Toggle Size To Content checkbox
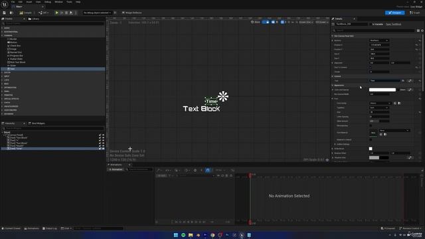 [371, 67]
